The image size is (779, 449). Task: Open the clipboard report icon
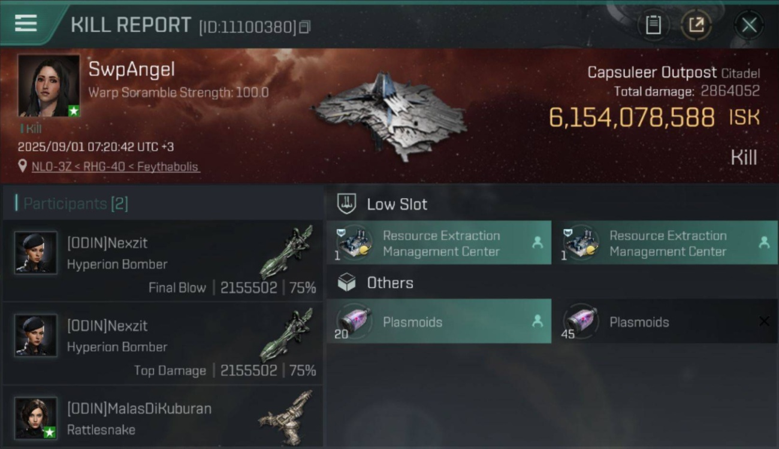pyautogui.click(x=653, y=25)
